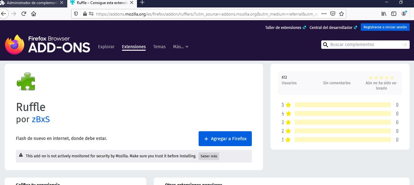Click Registrarse o iniciar sesión button
414x185 pixels.
(385, 27)
